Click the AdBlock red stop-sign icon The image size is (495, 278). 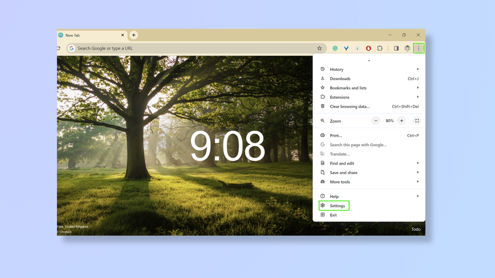(368, 48)
